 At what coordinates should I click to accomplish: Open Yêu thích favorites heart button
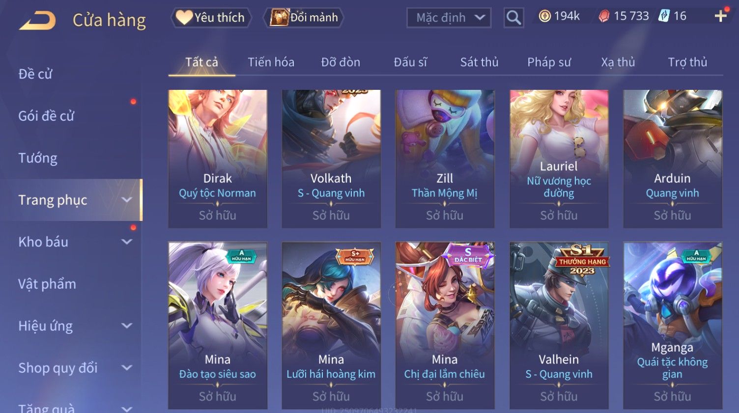211,18
